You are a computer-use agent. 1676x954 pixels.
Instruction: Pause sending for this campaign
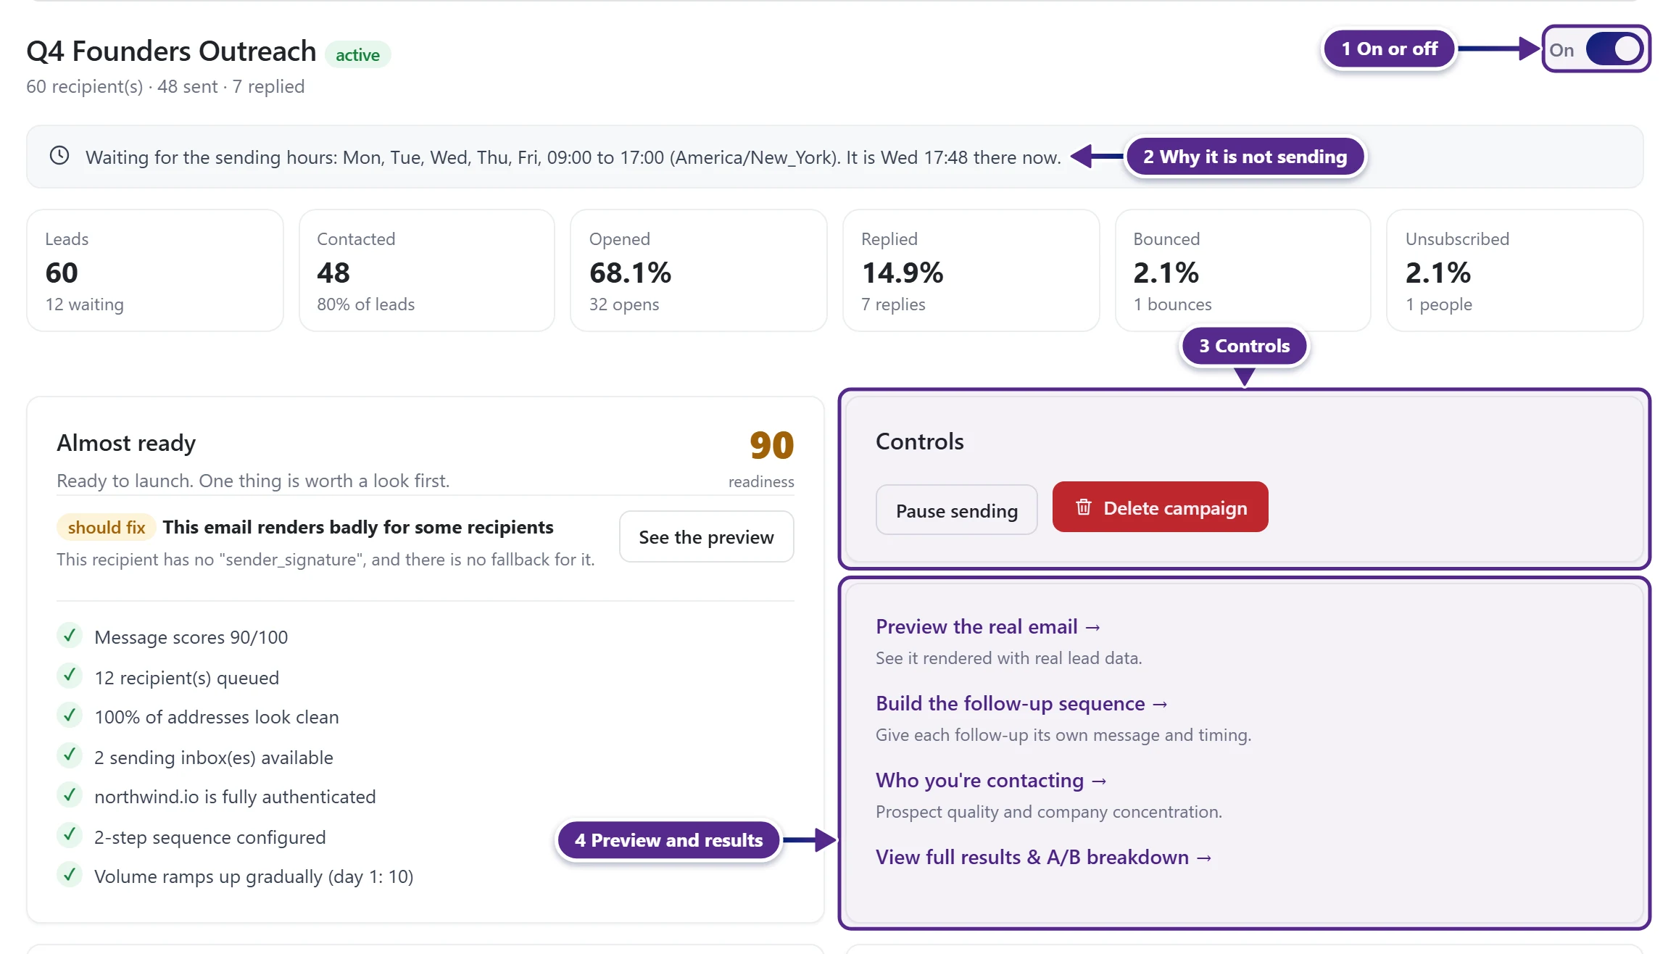[x=956, y=510]
